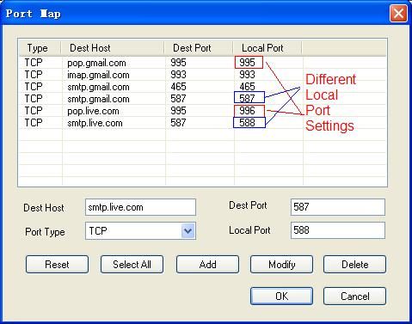Sort by the Type column header
Image resolution: width=412 pixels, height=324 pixels.
click(x=40, y=48)
